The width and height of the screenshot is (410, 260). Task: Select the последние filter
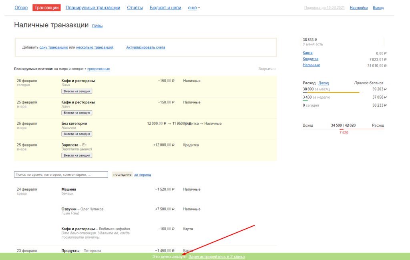pyautogui.click(x=122, y=175)
